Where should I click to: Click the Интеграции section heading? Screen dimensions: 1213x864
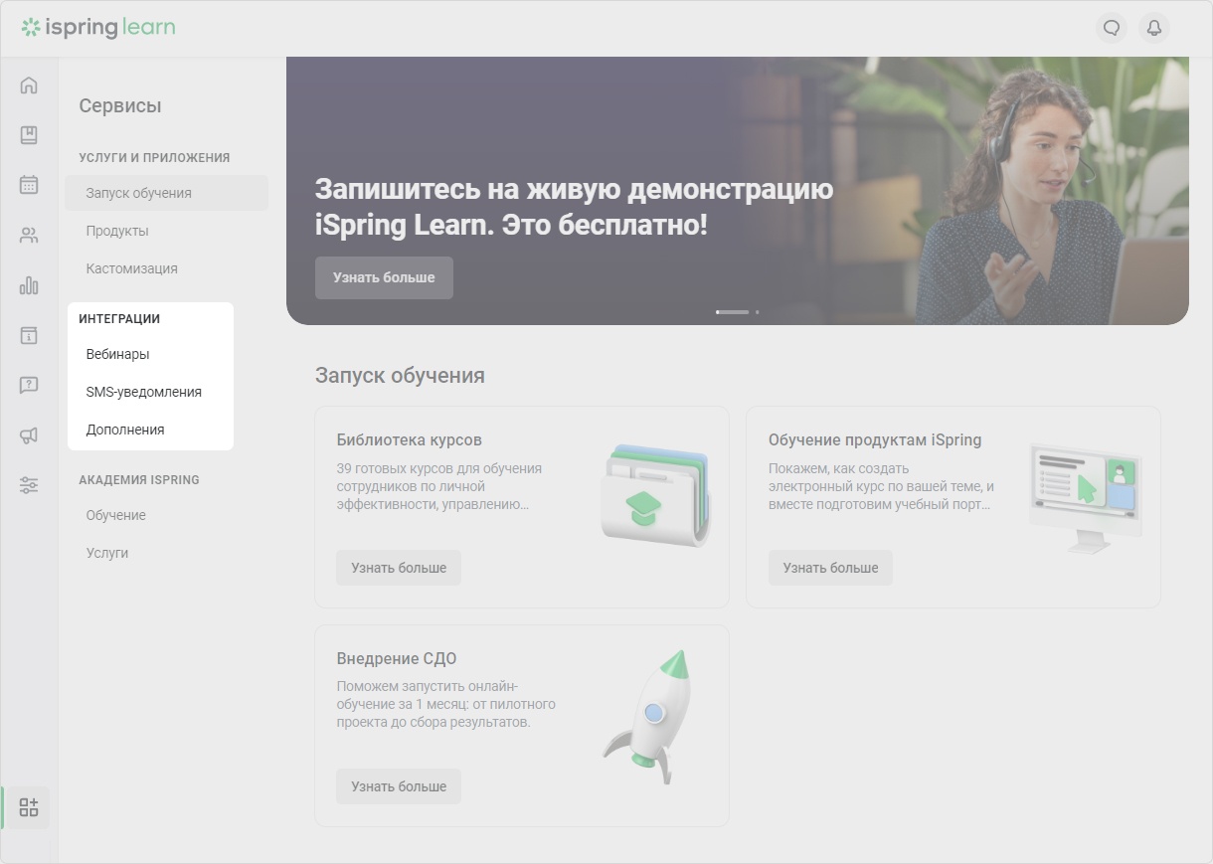[119, 319]
